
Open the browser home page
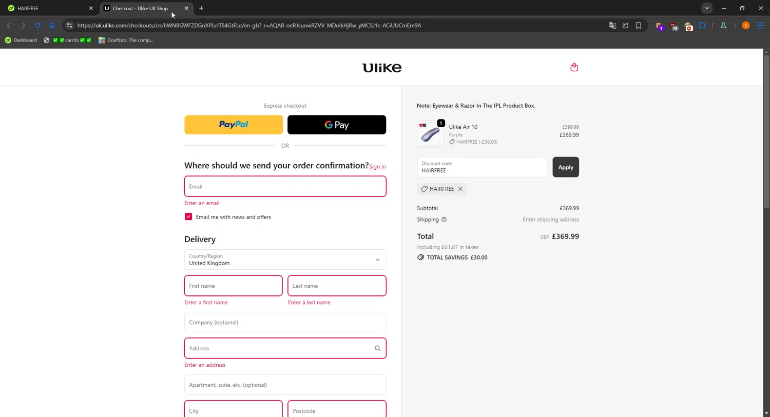tap(52, 25)
